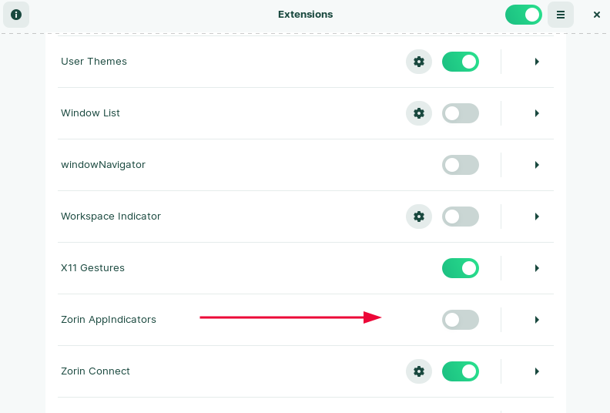Image resolution: width=610 pixels, height=413 pixels.
Task: Toggle the Zorin Connect extension off
Action: (x=461, y=371)
